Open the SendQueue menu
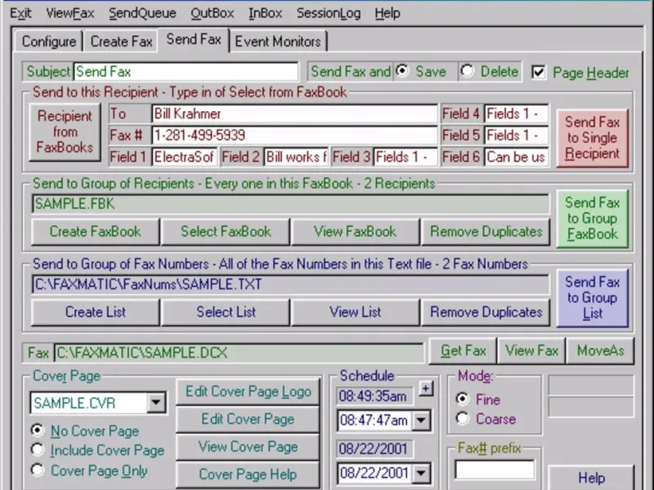 [142, 13]
